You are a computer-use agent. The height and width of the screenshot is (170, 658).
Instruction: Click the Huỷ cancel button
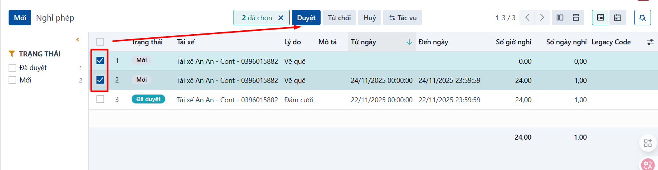pyautogui.click(x=370, y=18)
